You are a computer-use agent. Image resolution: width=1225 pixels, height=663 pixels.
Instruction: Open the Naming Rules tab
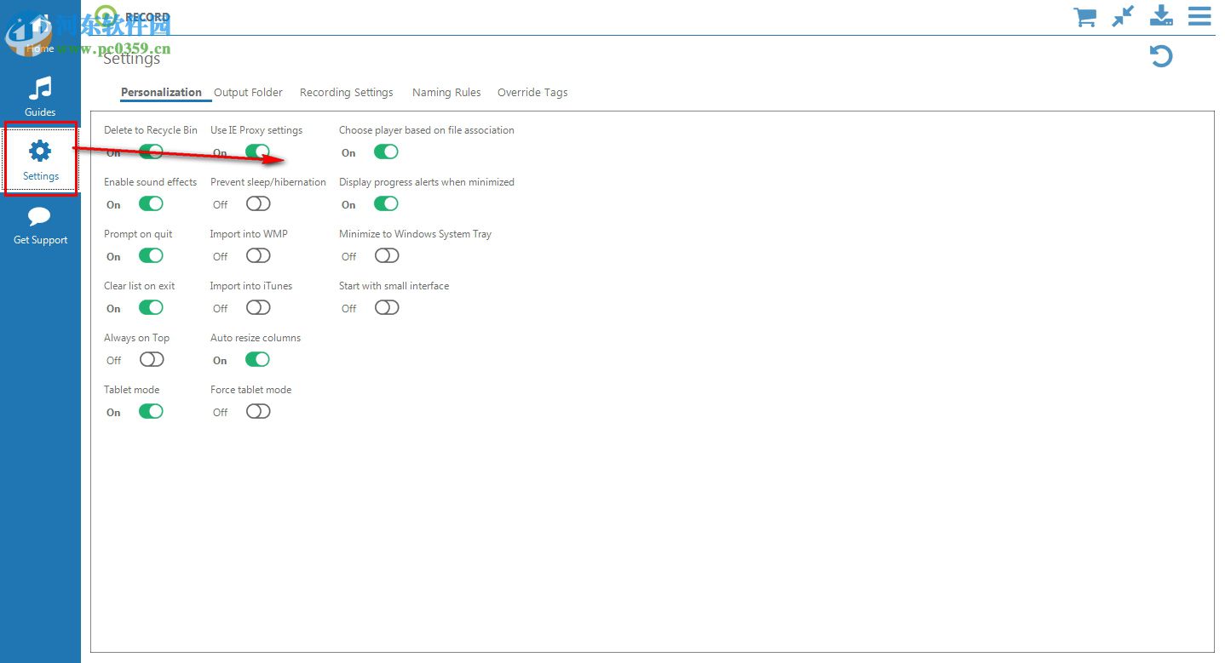coord(446,93)
